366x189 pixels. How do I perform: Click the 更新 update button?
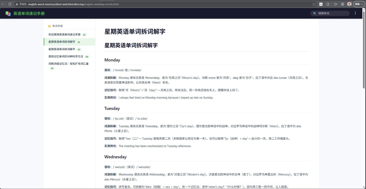pos(359,4)
